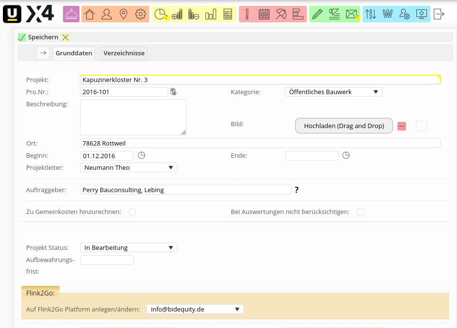
Task: Toggle the empty checkbox beside the Bild upload
Action: point(422,126)
